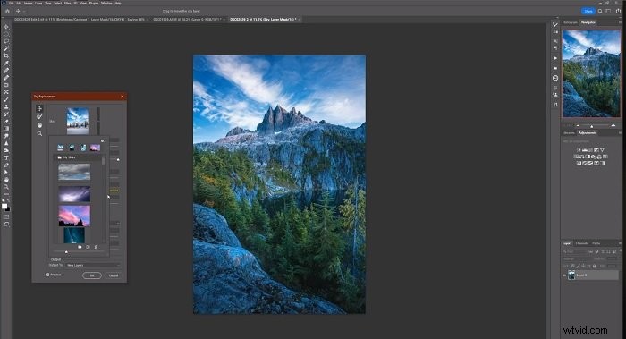The width and height of the screenshot is (626, 339).
Task: Switch to the Paths tab
Action: click(596, 243)
